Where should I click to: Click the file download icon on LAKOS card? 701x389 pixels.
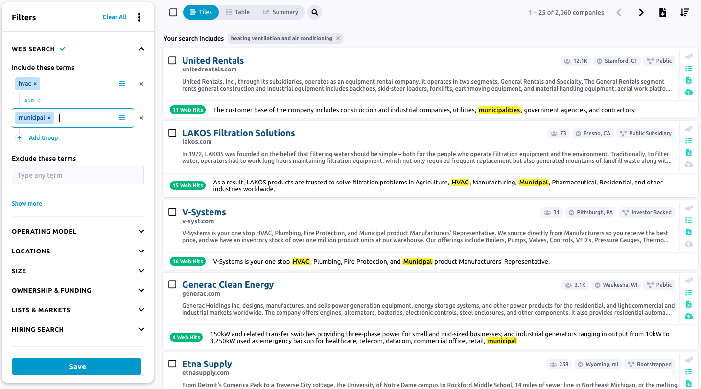(x=689, y=153)
